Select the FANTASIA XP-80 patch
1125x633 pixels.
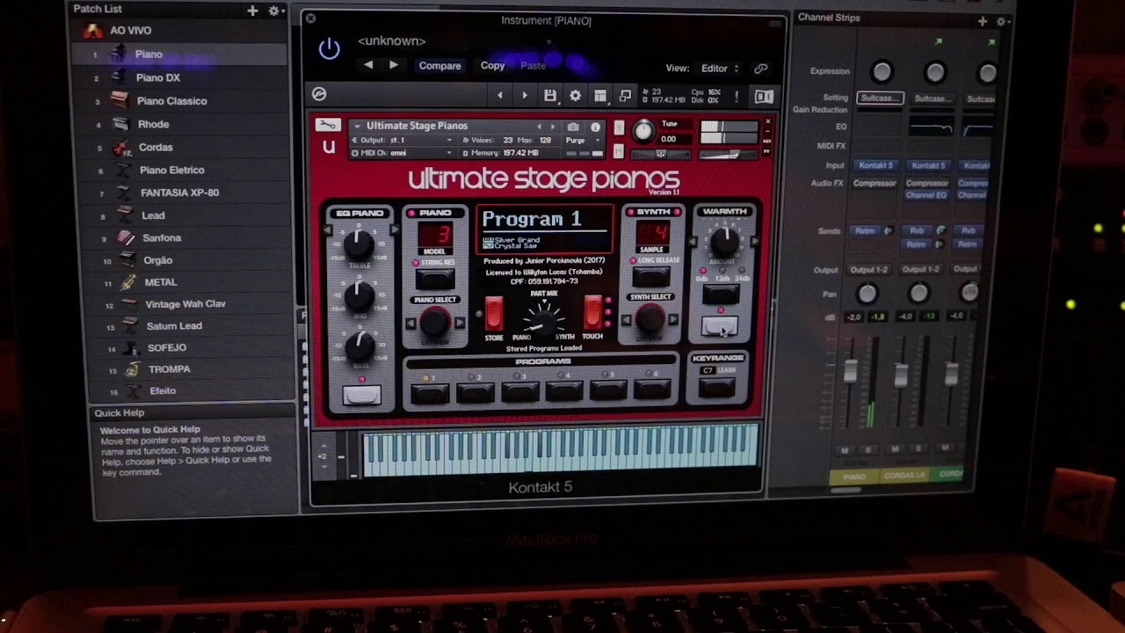pos(180,193)
